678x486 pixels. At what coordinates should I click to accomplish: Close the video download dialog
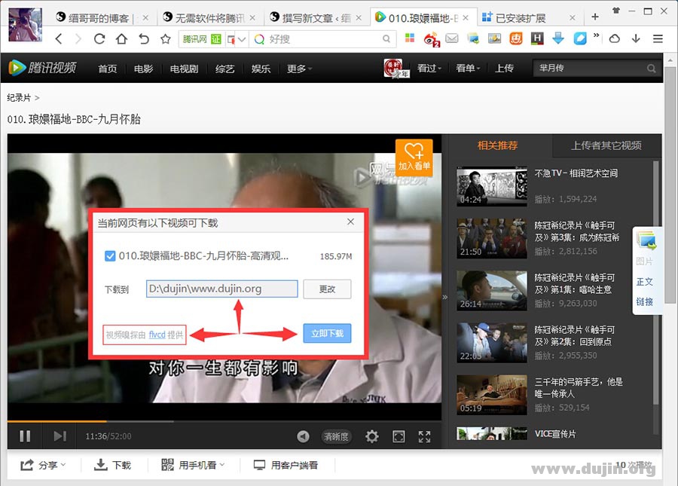tap(350, 222)
